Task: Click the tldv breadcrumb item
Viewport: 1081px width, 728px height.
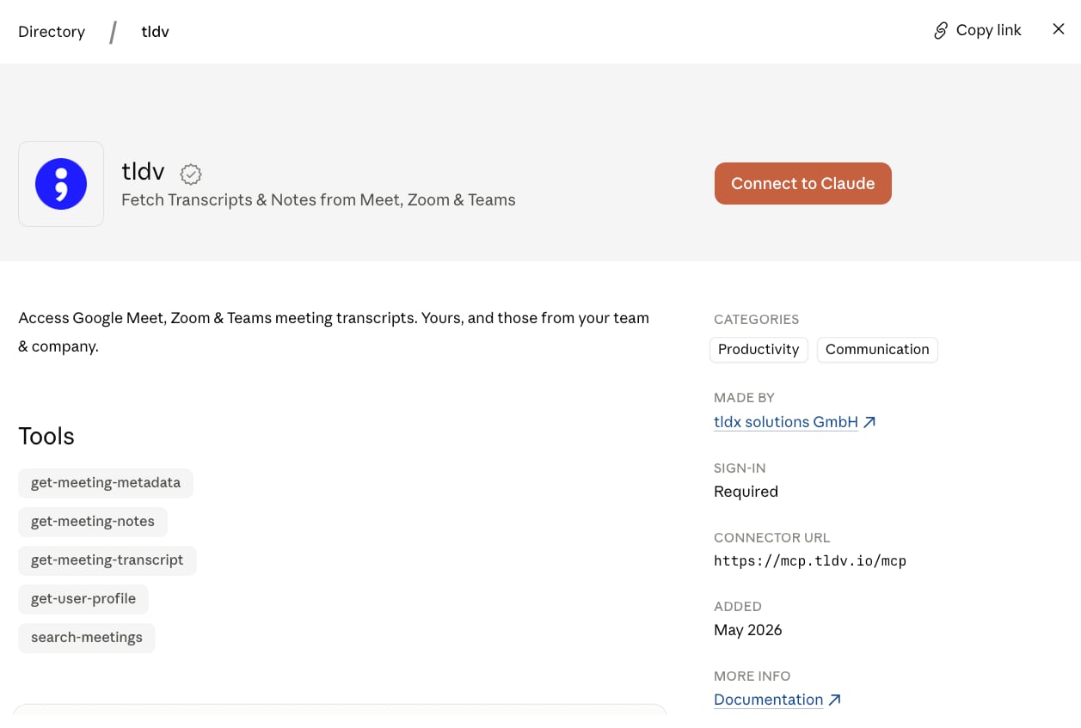Action: [156, 32]
